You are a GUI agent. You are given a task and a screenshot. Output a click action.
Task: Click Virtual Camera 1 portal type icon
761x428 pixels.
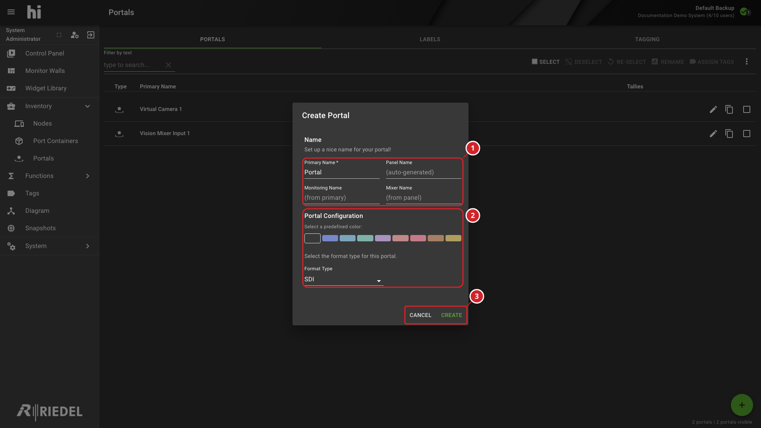coord(119,109)
